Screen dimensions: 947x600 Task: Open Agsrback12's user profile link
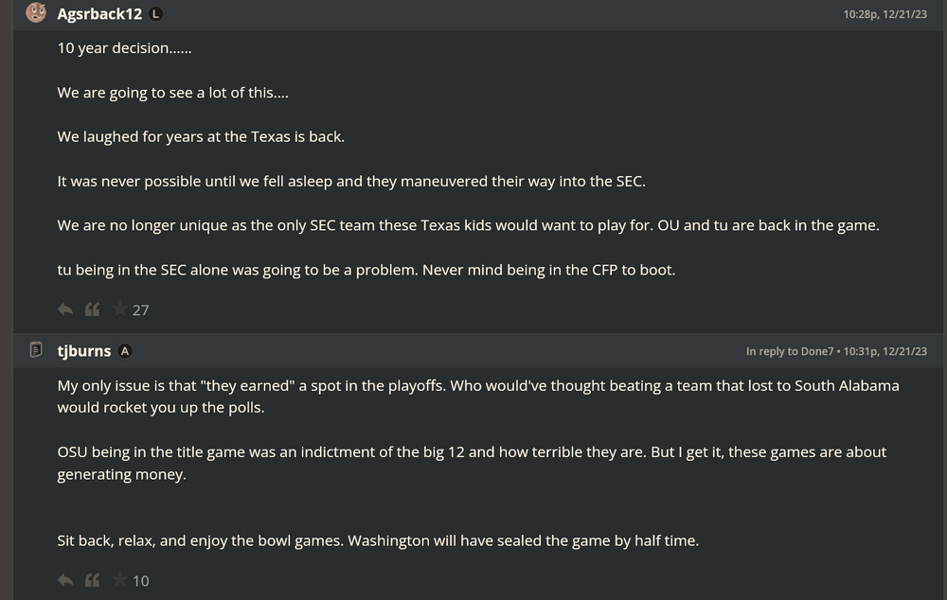(x=99, y=14)
